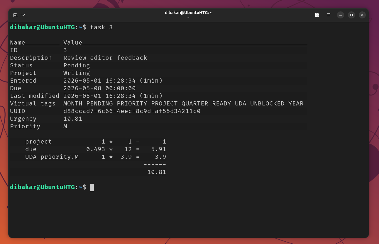This screenshot has height=244, width=379.
Task: Click the 'Description' row label
Action: [31, 58]
